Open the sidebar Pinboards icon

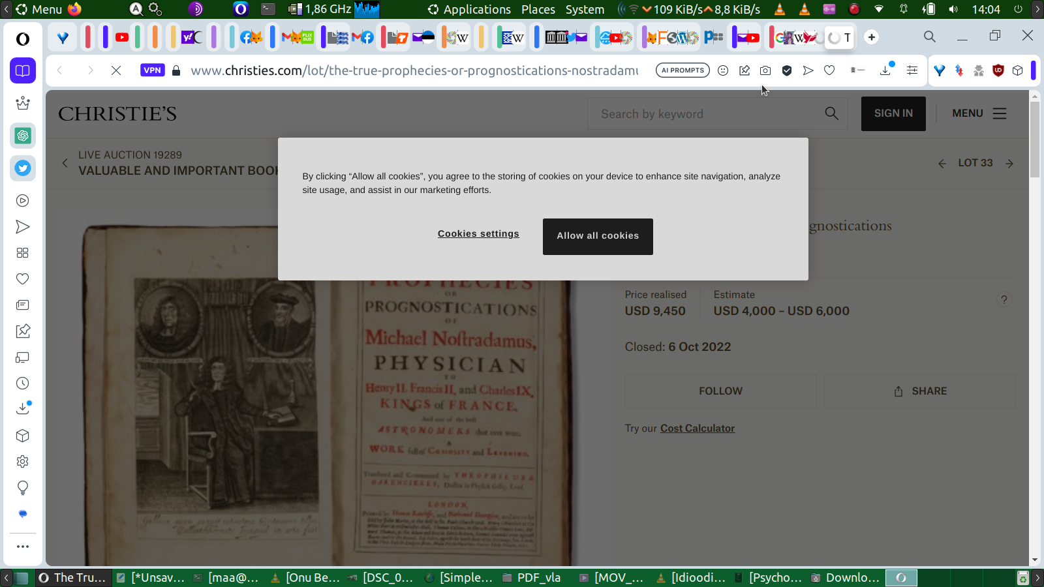(x=23, y=331)
